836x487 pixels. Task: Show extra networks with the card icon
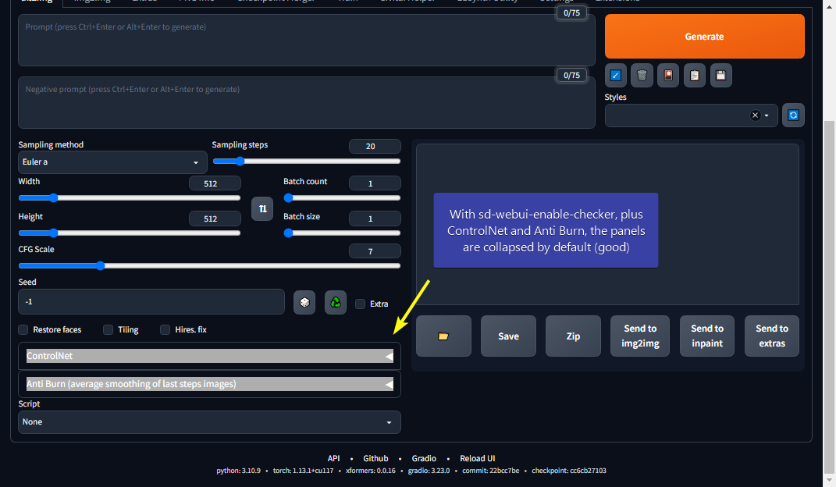point(667,75)
